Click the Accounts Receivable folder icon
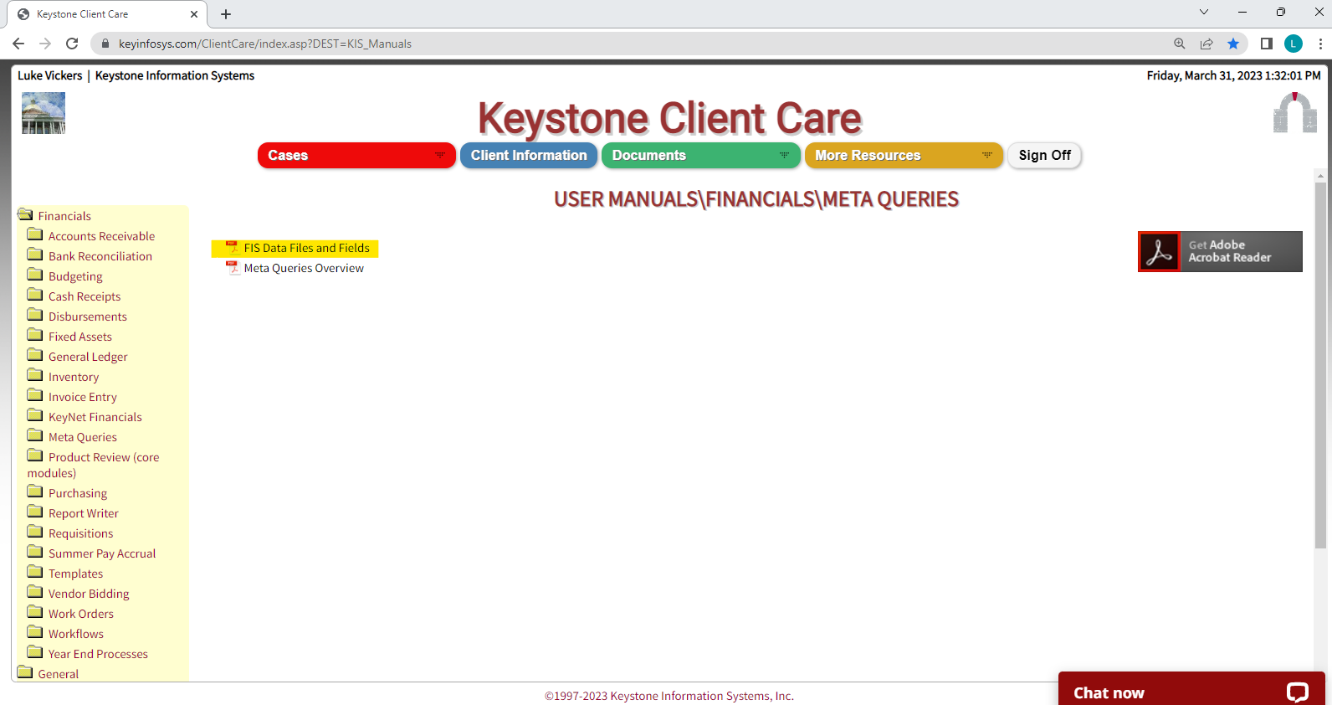Viewport: 1332px width, 705px height. (x=35, y=235)
